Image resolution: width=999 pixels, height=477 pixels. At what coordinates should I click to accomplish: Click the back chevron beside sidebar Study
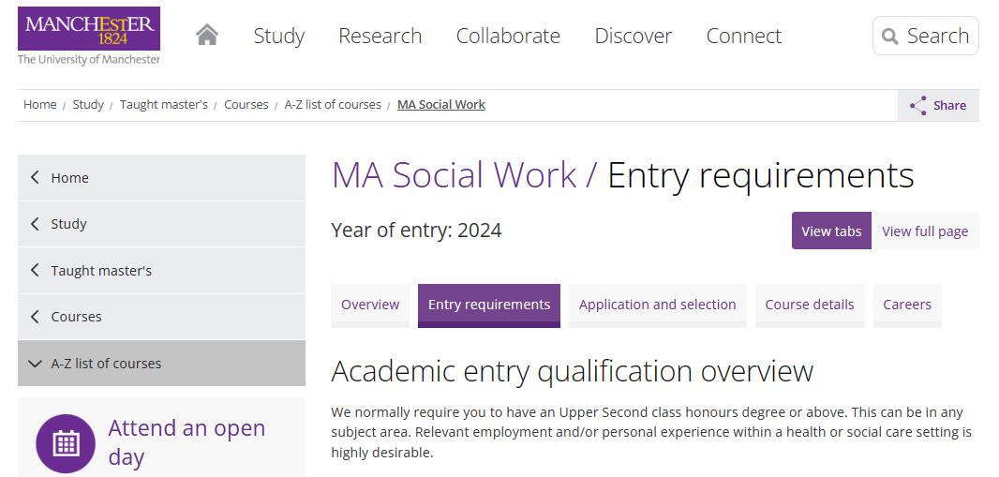(36, 224)
